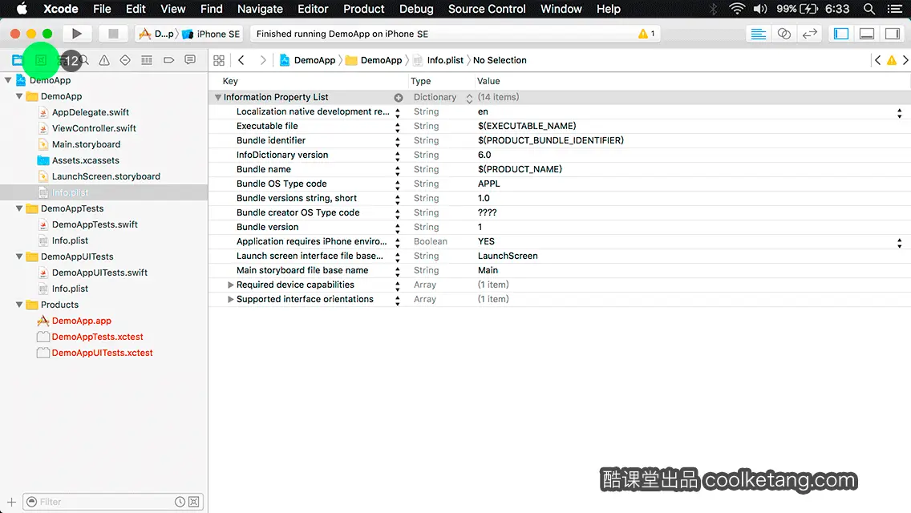Viewport: 911px width, 513px height.
Task: Click the Info.plist jump bar segment
Action: [x=439, y=60]
